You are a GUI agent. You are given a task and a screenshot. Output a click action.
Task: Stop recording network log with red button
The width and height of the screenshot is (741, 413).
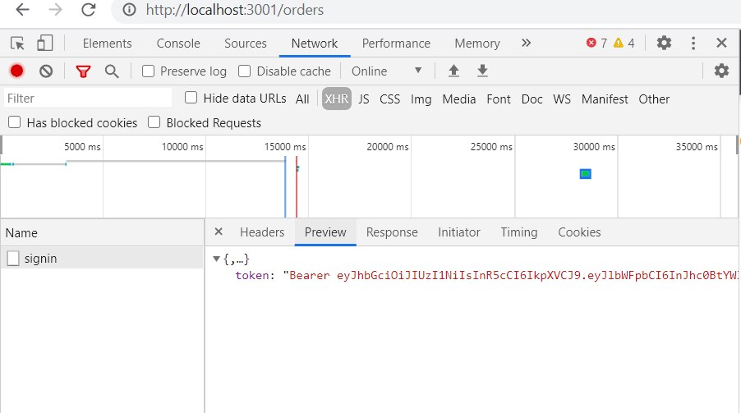tap(16, 71)
